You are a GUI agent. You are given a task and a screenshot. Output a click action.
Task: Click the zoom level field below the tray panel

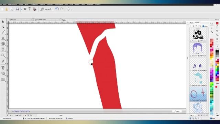click(x=192, y=115)
